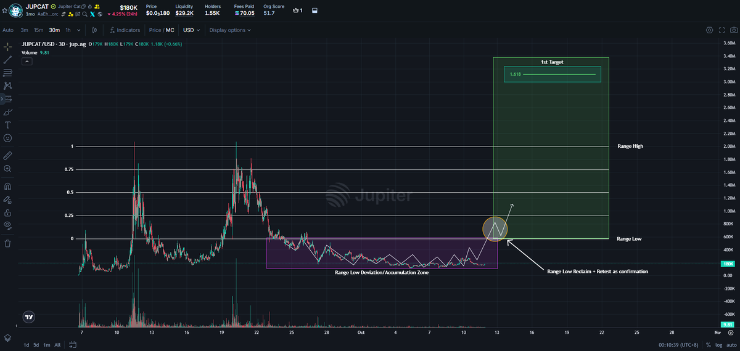Open chart settings hexagon icon
The width and height of the screenshot is (740, 351).
pyautogui.click(x=709, y=30)
